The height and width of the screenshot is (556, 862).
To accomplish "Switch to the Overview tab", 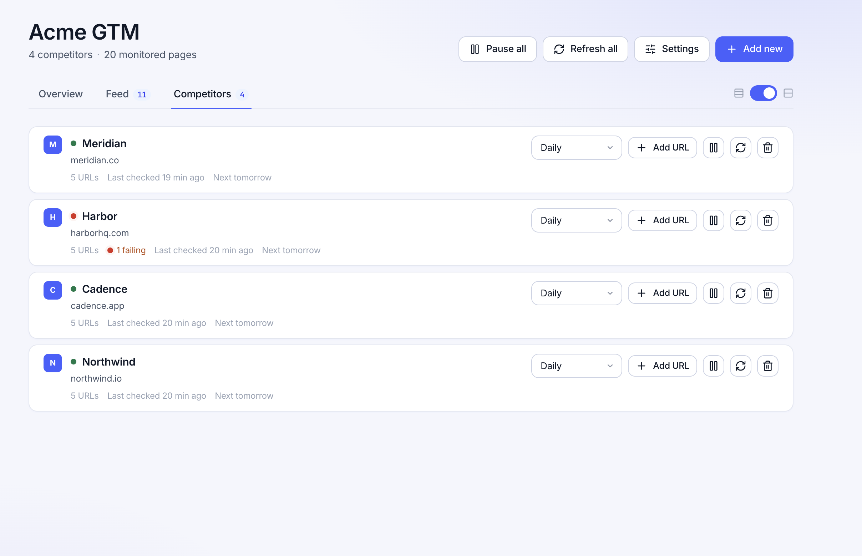I will (x=61, y=94).
